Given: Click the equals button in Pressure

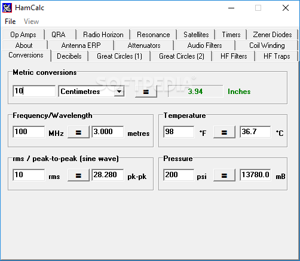Looking at the screenshot, I should (x=224, y=175).
